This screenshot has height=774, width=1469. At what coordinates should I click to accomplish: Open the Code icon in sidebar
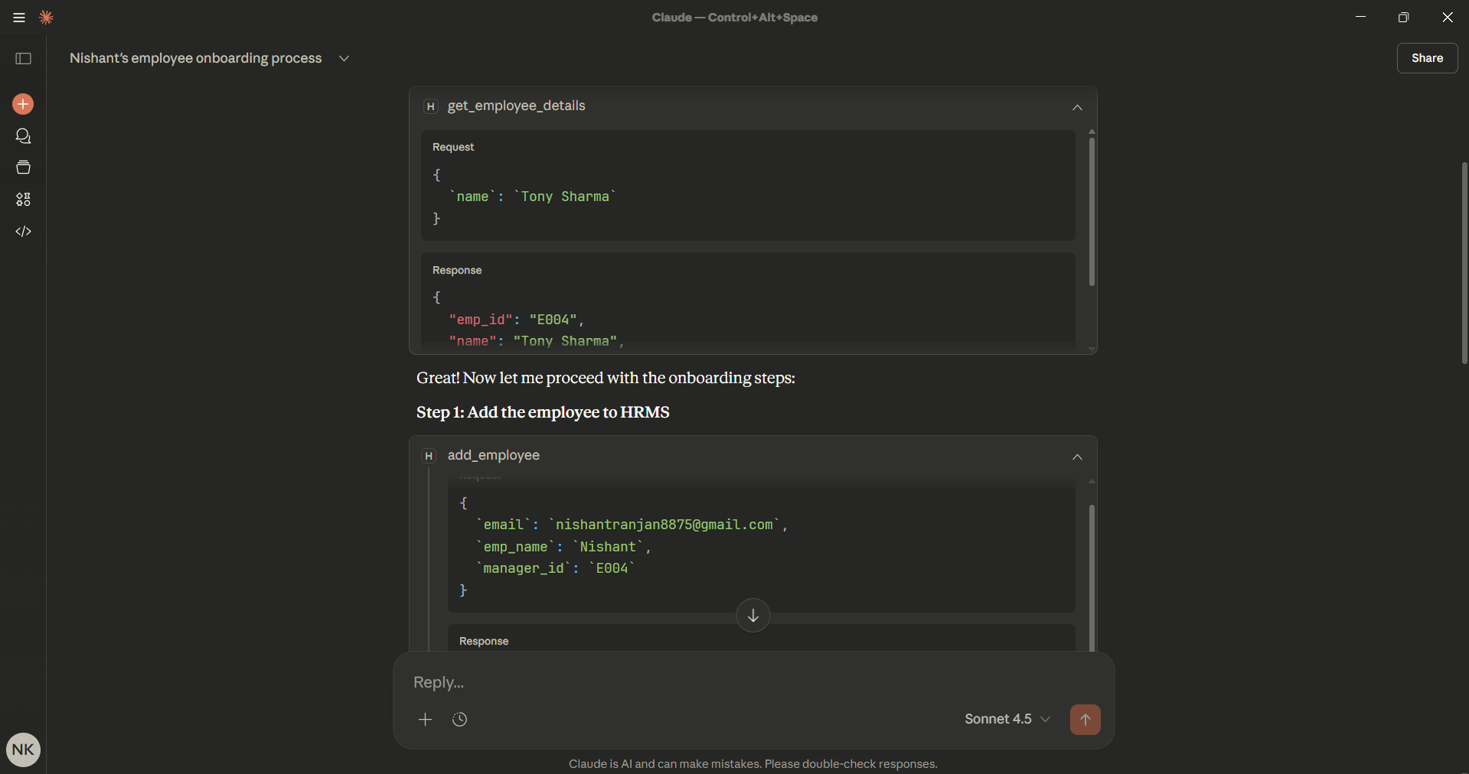click(23, 232)
